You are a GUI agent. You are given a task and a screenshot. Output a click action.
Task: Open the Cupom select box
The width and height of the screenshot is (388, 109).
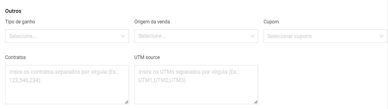[x=325, y=36]
